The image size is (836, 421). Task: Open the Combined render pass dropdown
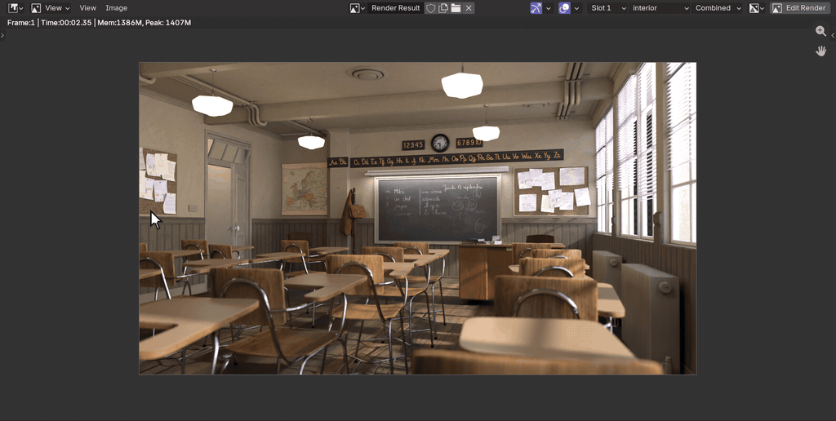(x=718, y=8)
